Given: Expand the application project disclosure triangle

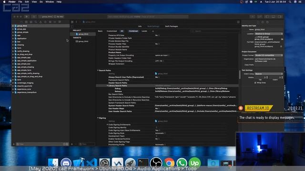Looking at the screenshot, I should pyautogui.click(x=13, y=38).
